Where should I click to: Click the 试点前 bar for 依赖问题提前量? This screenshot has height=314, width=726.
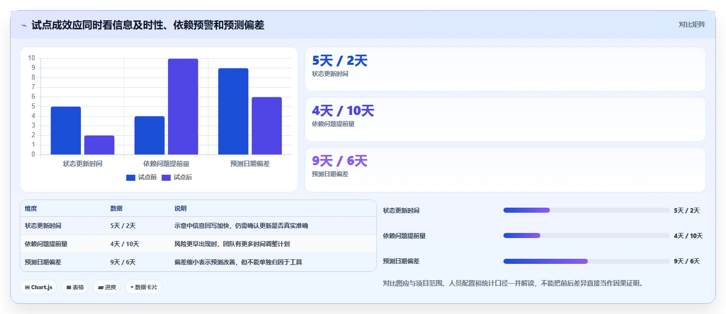(x=150, y=135)
